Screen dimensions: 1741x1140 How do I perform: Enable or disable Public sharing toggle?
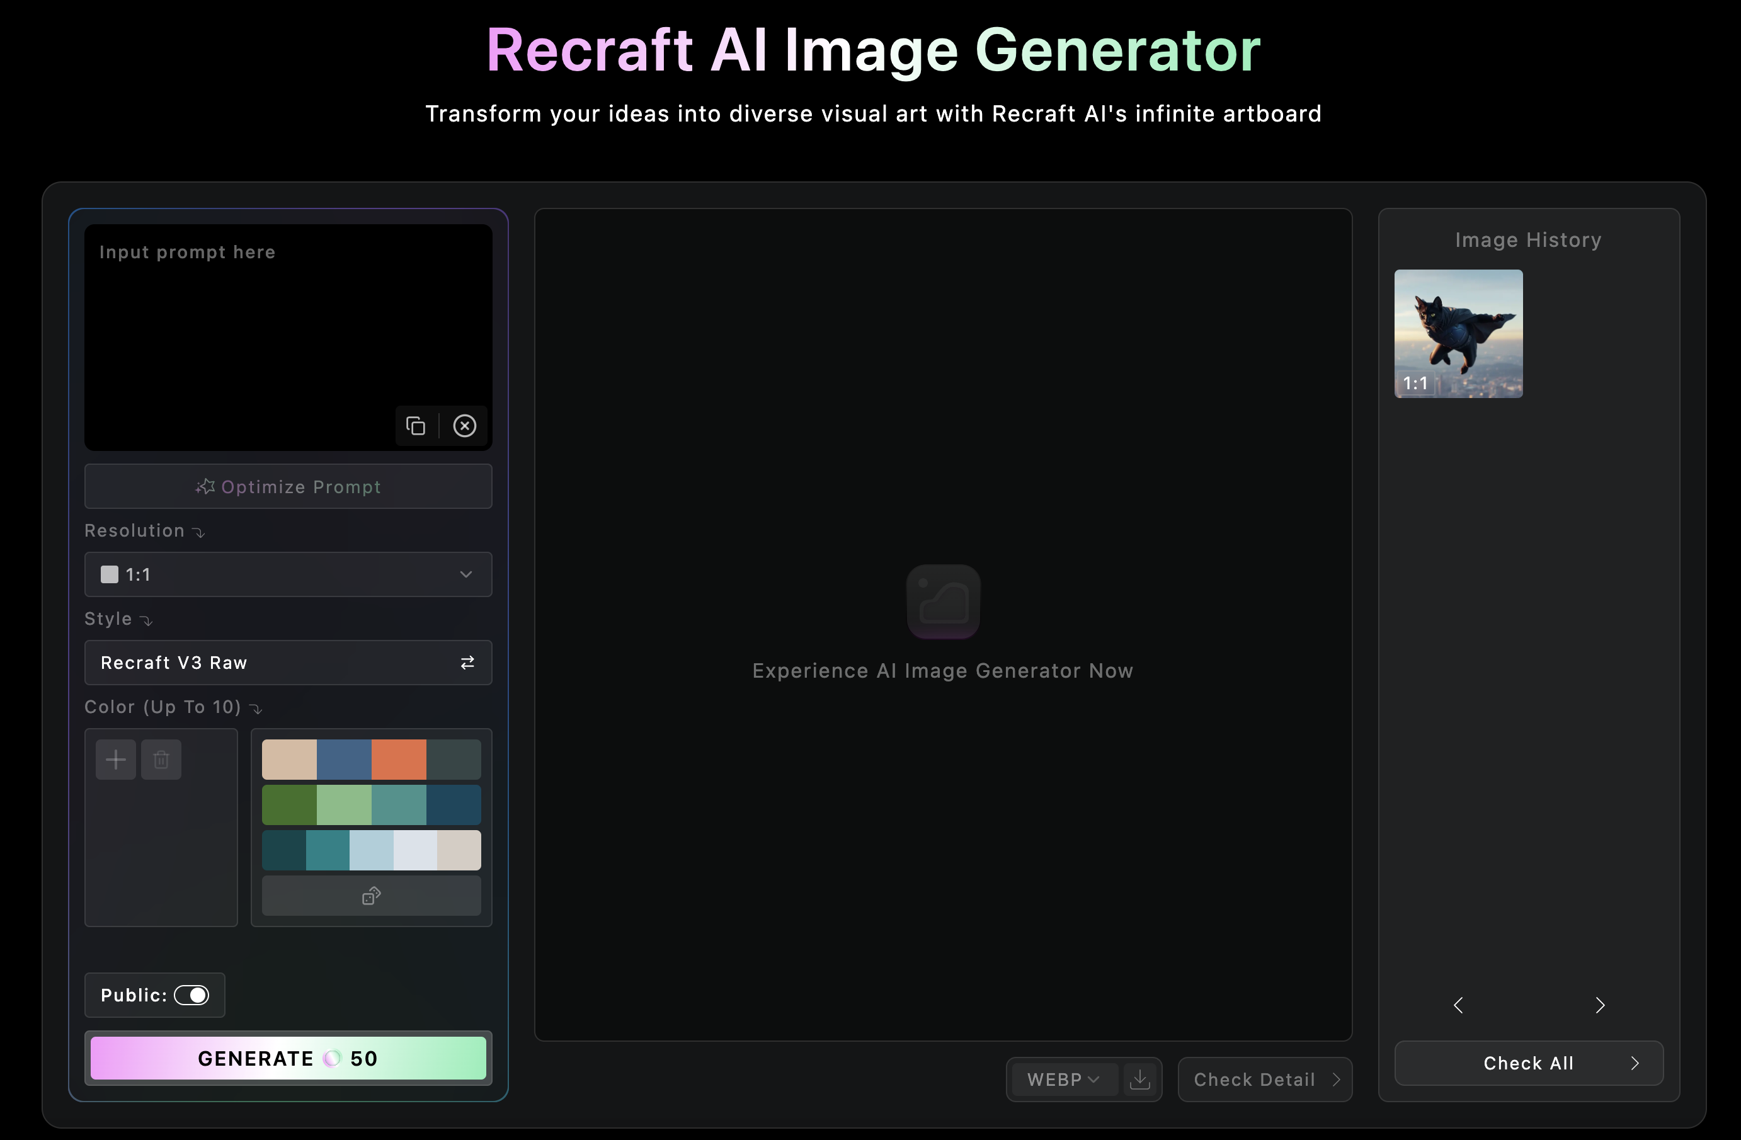pyautogui.click(x=192, y=995)
